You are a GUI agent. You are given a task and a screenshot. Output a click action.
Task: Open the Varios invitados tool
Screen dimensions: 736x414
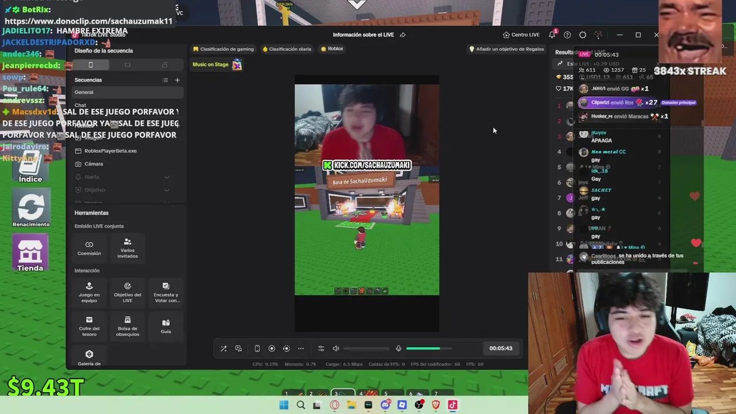[128, 248]
